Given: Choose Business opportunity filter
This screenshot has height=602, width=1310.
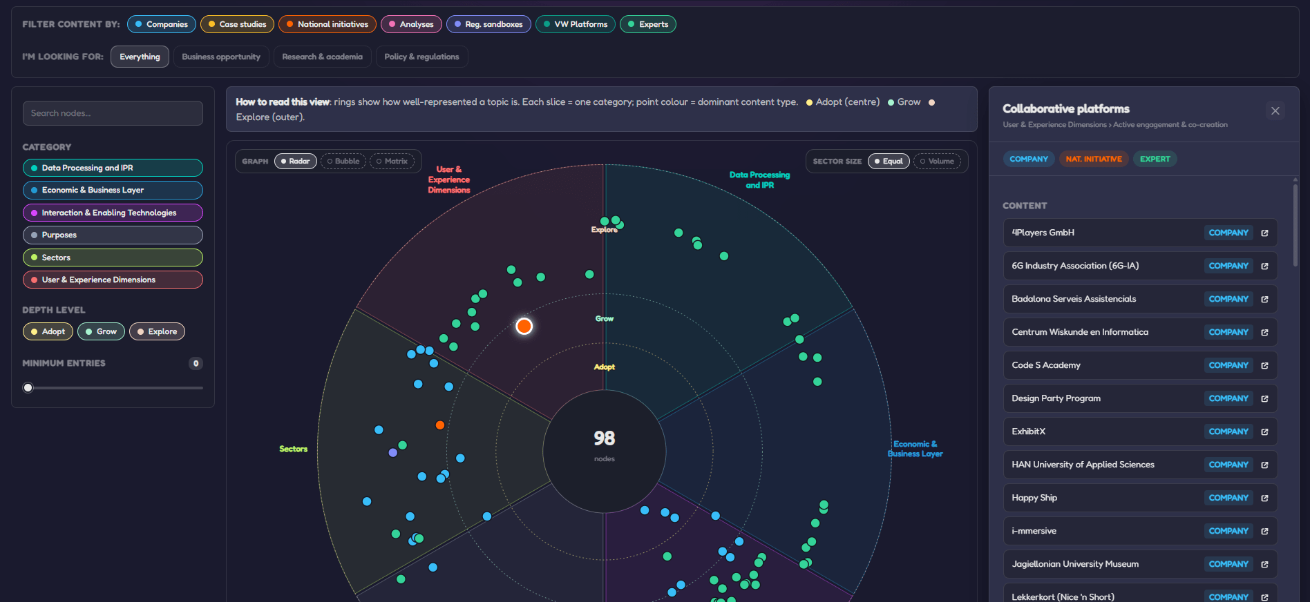Looking at the screenshot, I should point(221,57).
